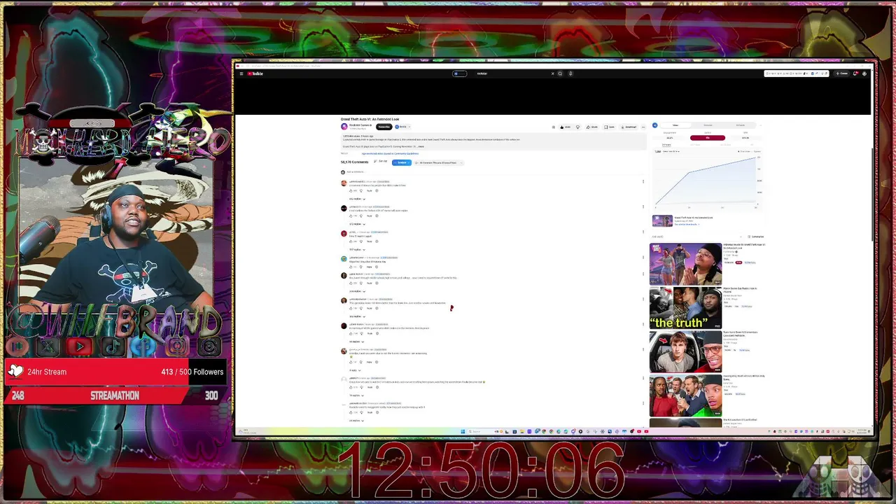Start voice search with the microphone
The height and width of the screenshot is (504, 896).
570,73
